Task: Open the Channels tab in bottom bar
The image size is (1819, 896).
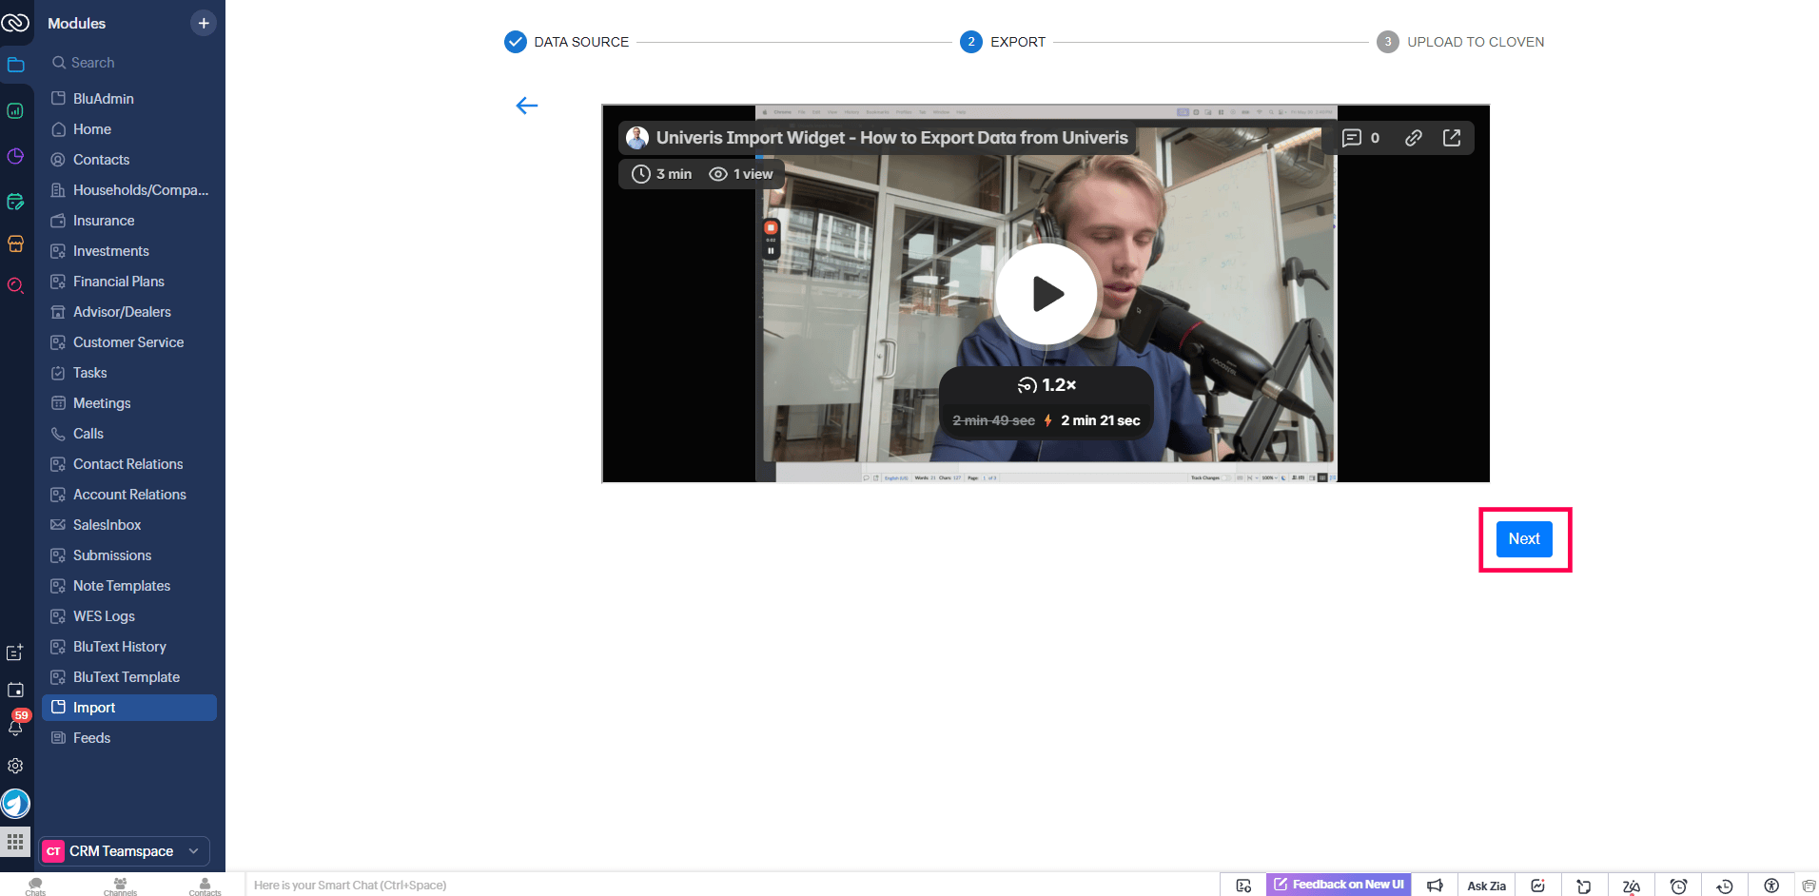Action: [120, 886]
